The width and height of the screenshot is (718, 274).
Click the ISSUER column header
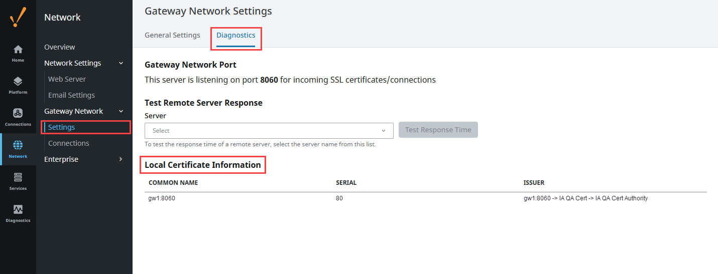[534, 183]
